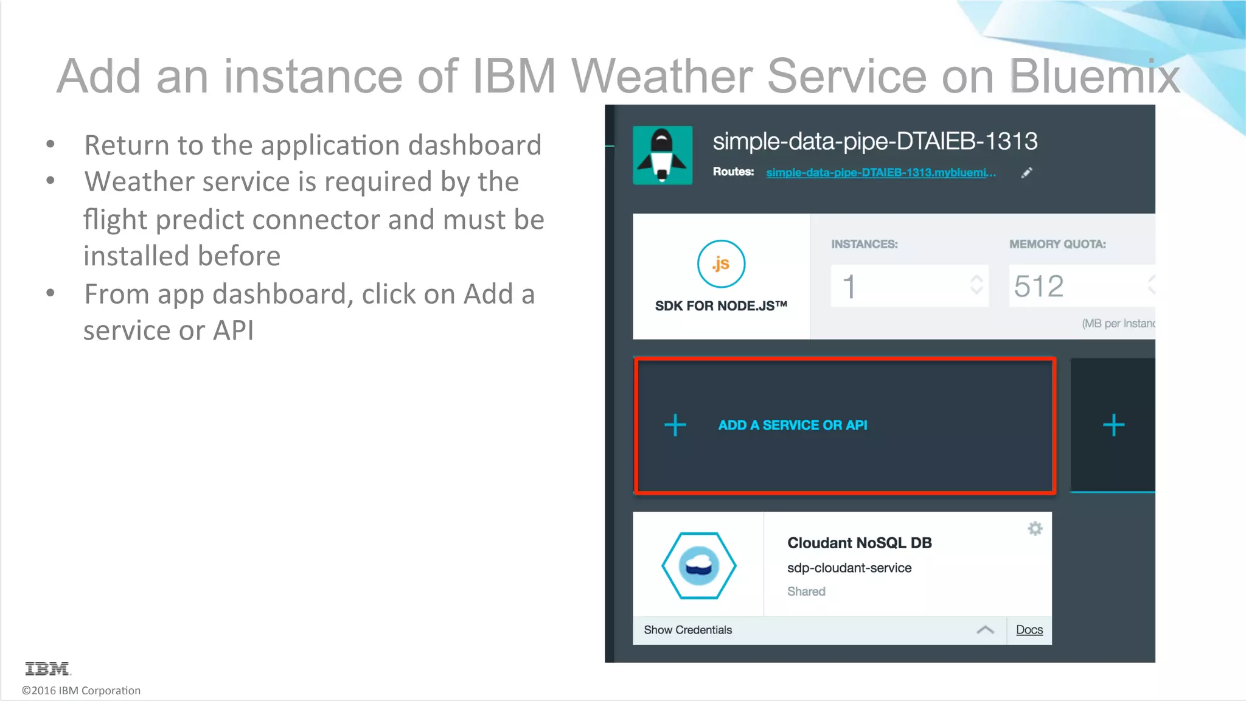
Task: Click the Cloudant NoSQL DB hexagon icon
Action: click(x=699, y=566)
